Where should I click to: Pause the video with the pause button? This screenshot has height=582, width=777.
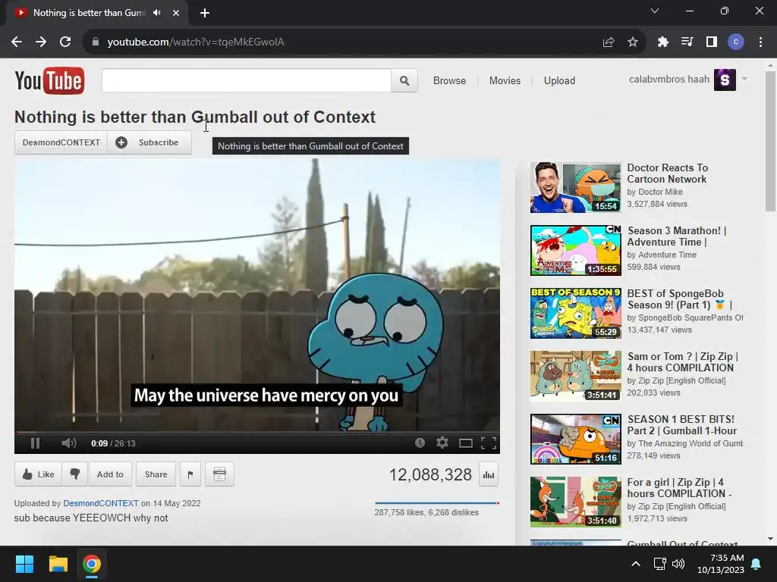click(35, 443)
